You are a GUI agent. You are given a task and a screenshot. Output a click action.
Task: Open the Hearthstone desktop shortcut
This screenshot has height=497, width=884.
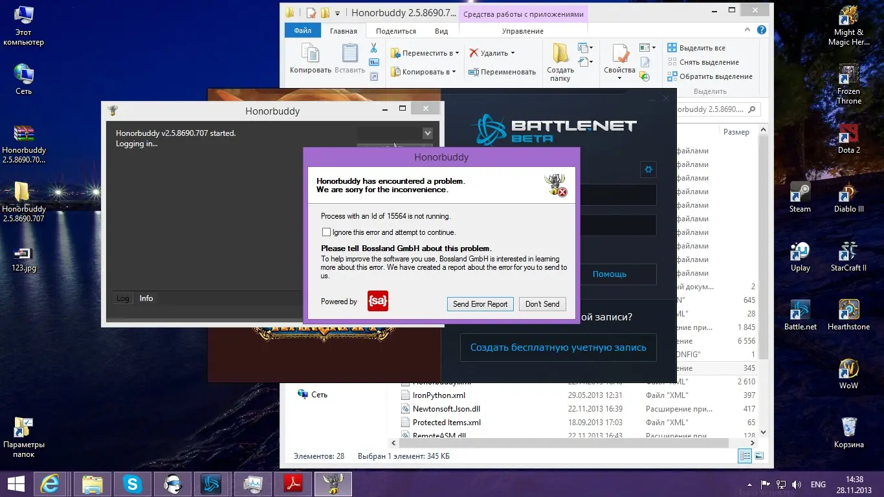[848, 315]
